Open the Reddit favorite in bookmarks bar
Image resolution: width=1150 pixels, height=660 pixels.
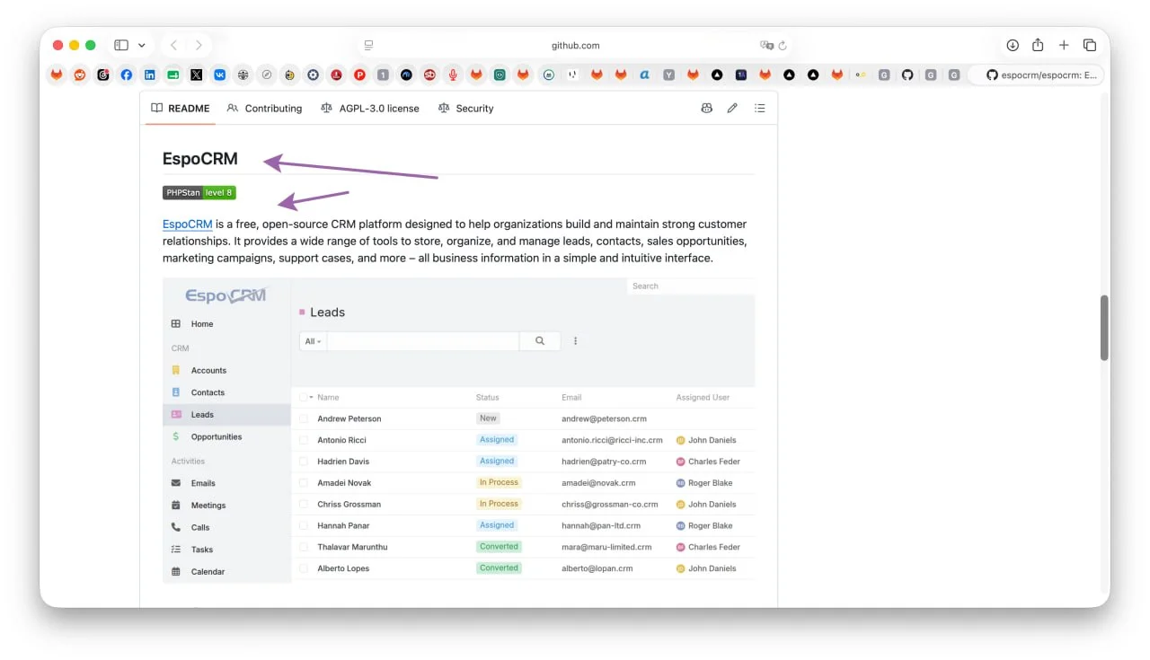click(x=80, y=75)
